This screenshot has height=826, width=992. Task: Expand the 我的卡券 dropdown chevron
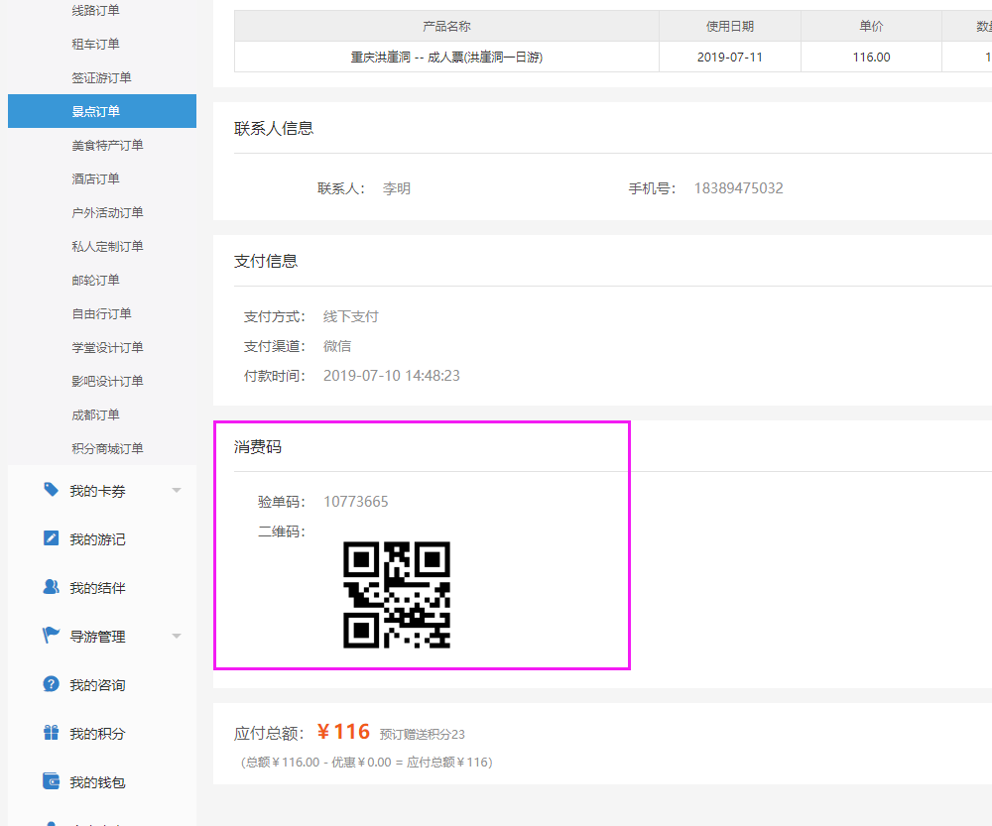[x=177, y=489]
